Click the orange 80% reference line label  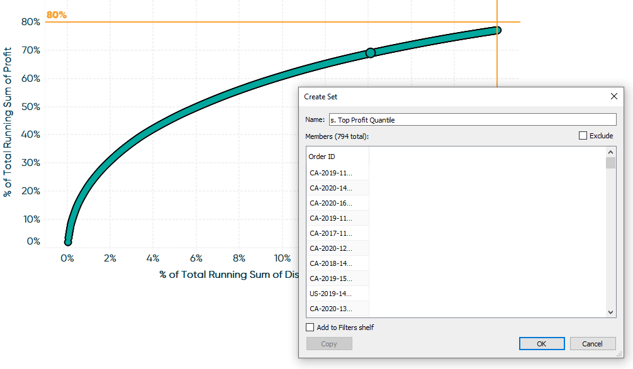57,15
